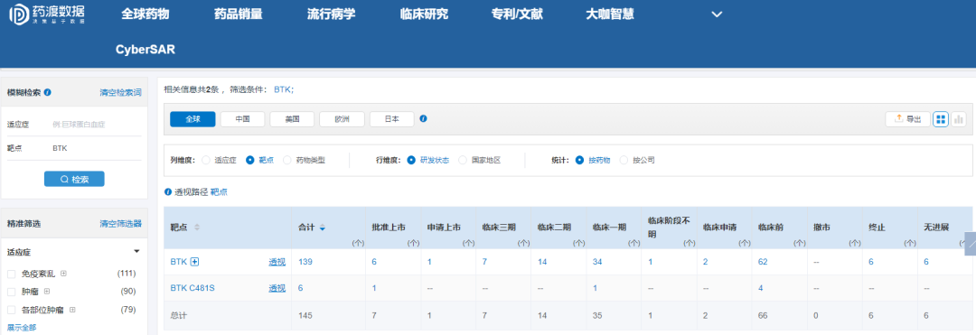Viewport: 976px width, 335px height.
Task: Click info icon before 透视路径
Action: tap(167, 192)
